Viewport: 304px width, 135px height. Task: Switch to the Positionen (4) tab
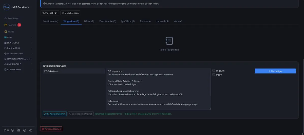50,21
